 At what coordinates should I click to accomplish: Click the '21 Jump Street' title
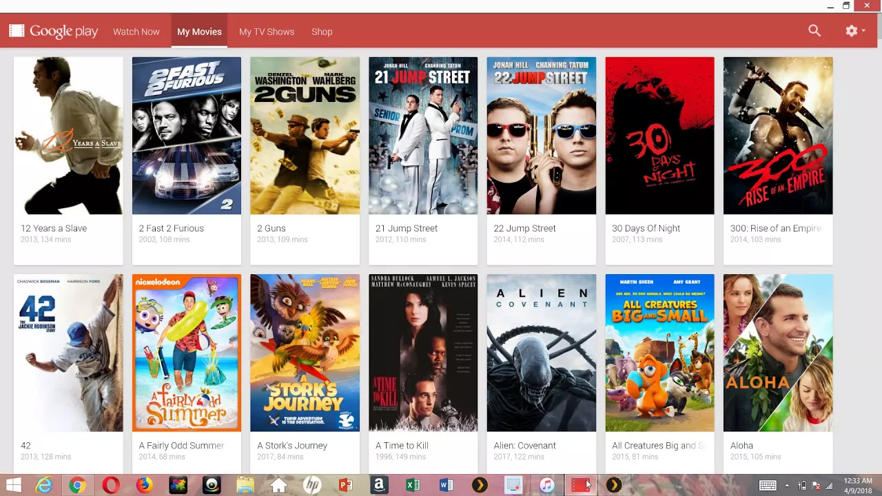(x=407, y=228)
